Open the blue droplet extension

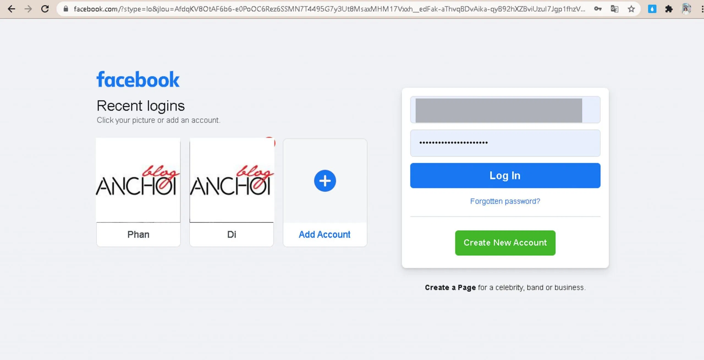coord(652,9)
